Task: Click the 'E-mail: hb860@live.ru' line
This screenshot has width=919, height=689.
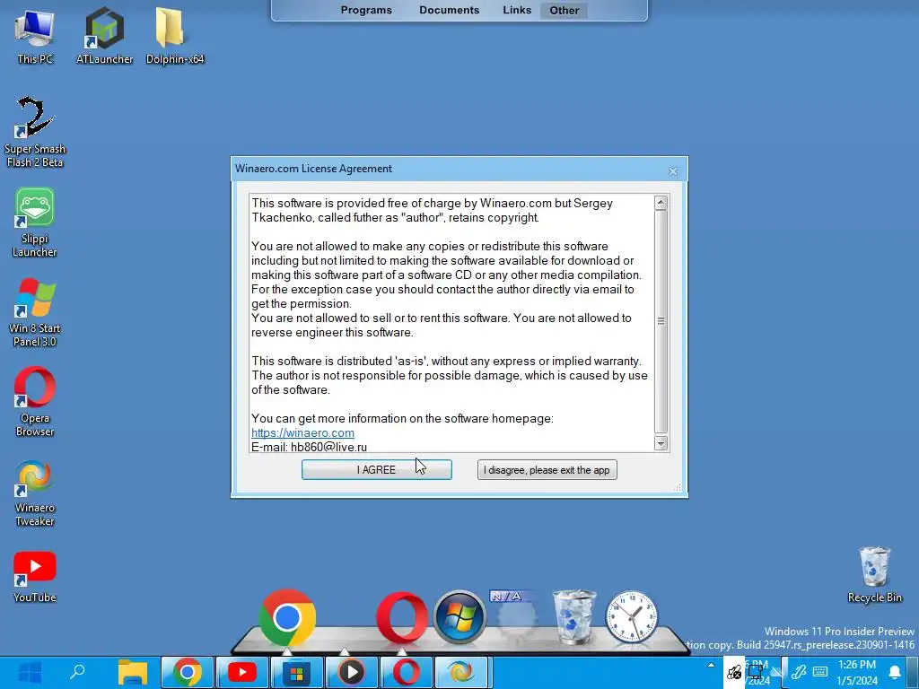Action: 309,447
